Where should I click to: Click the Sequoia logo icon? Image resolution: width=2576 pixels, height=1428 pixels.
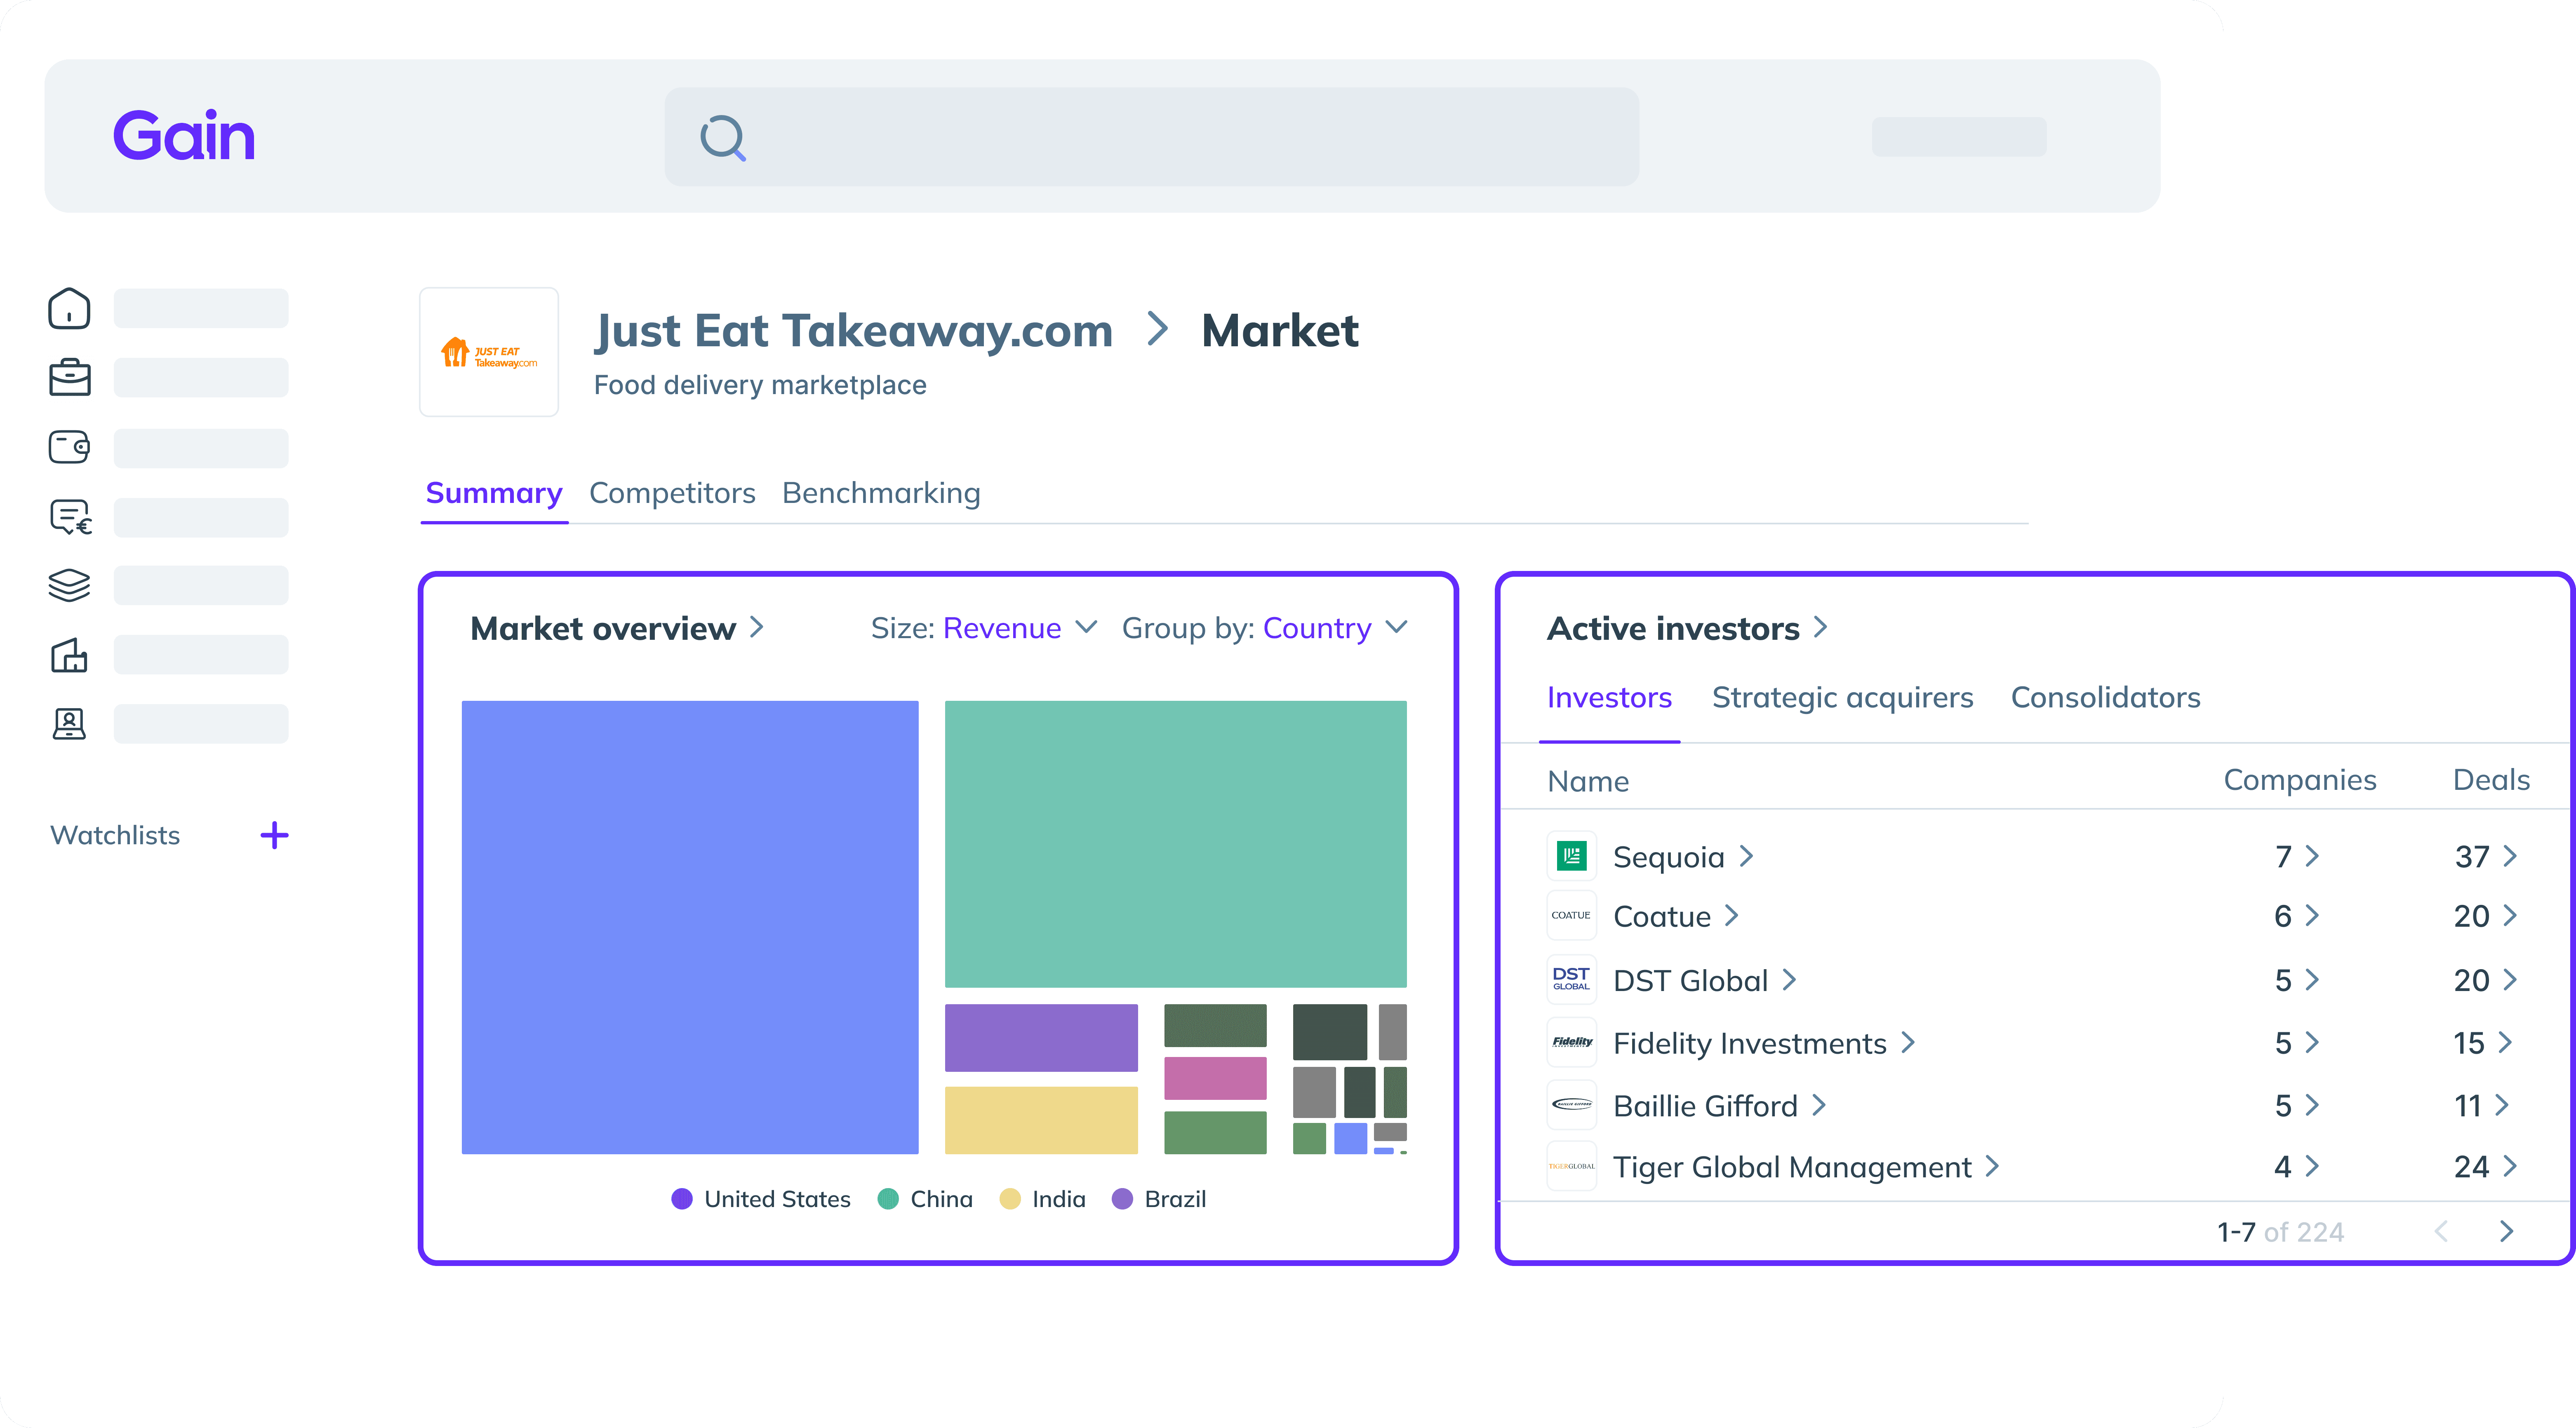tap(1571, 856)
